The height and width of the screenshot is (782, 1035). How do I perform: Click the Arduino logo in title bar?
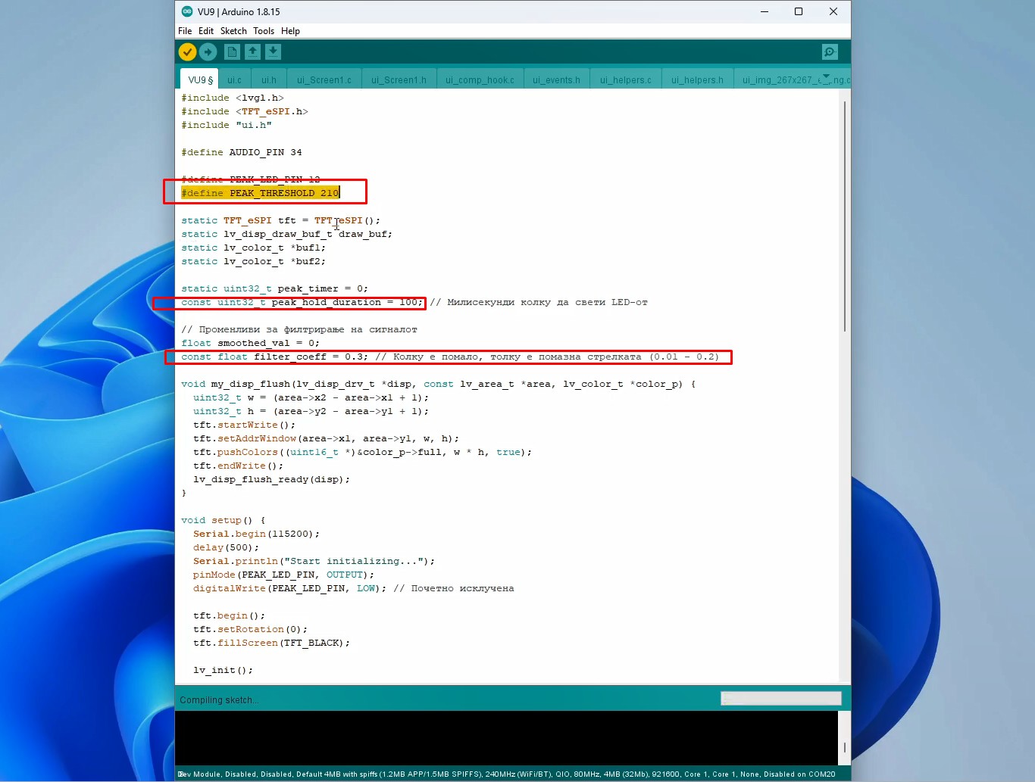187,11
